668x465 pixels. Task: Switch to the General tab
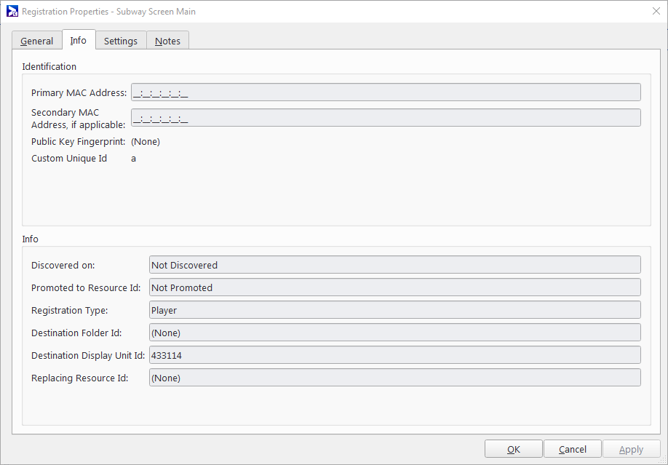[36, 41]
